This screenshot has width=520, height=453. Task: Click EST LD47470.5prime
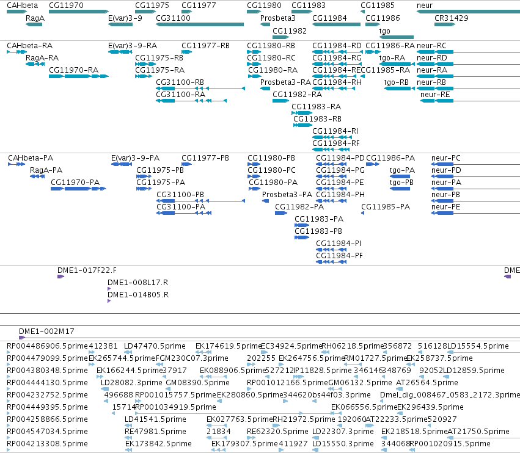point(155,346)
